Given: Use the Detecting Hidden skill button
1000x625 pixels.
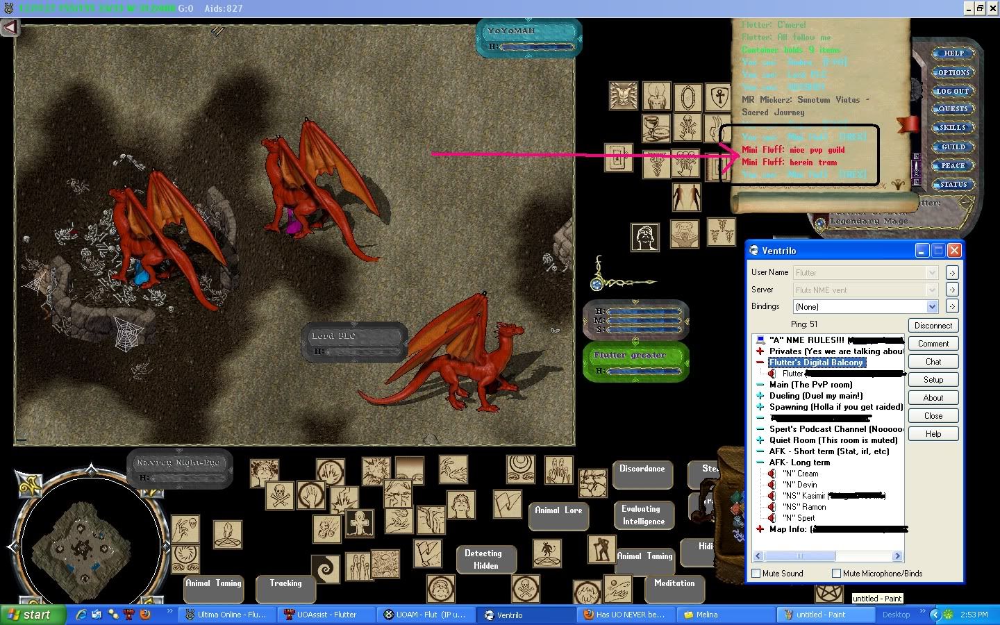Looking at the screenshot, I should (486, 559).
